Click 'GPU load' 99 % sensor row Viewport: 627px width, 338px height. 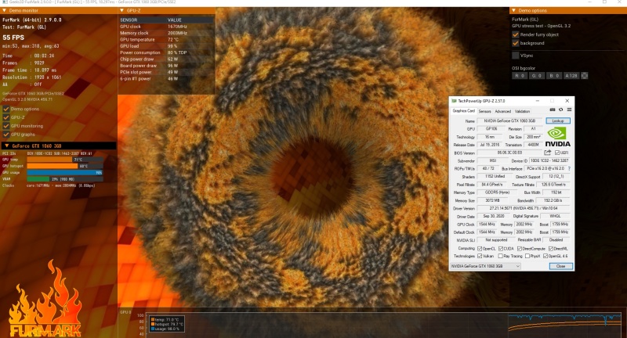pos(166,46)
